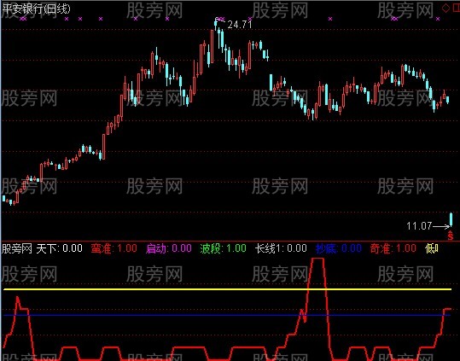
Task: Click the candlestick at the 24.71 peak
Action: (216, 25)
